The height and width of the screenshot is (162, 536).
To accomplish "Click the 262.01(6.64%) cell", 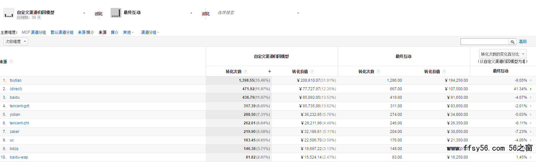I will pos(257,123).
